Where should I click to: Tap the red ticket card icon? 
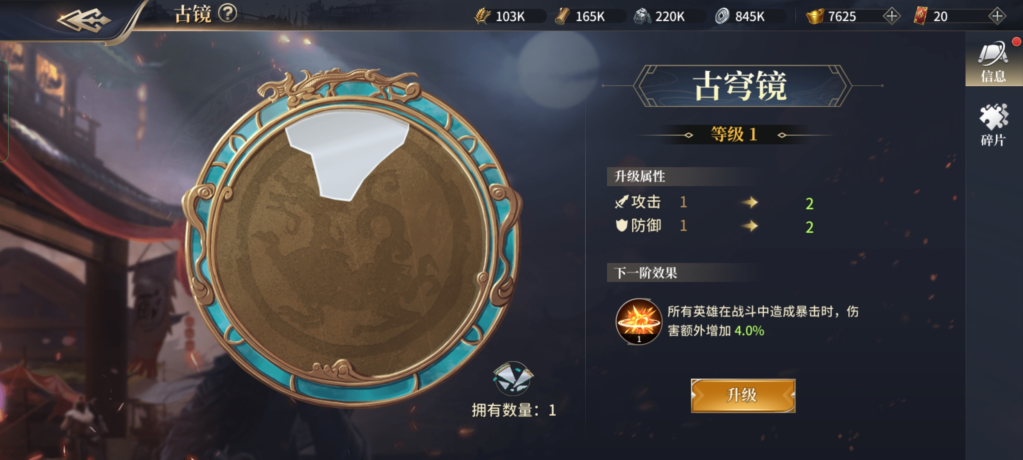click(921, 16)
